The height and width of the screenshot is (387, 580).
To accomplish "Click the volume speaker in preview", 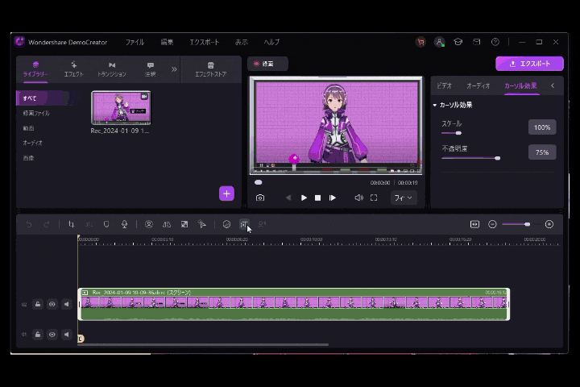I will pos(358,198).
